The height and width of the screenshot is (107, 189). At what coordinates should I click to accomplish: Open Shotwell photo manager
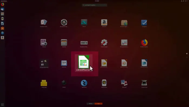pos(124,84)
